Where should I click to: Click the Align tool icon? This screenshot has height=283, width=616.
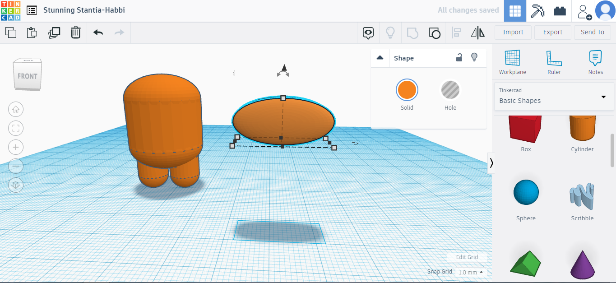click(457, 32)
